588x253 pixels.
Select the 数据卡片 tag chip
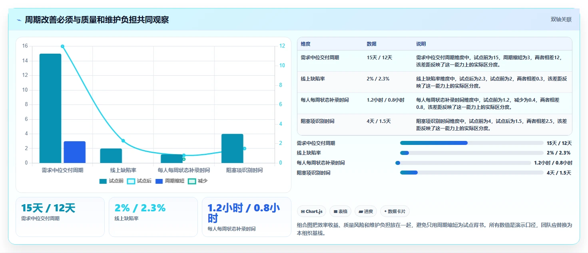395,211
